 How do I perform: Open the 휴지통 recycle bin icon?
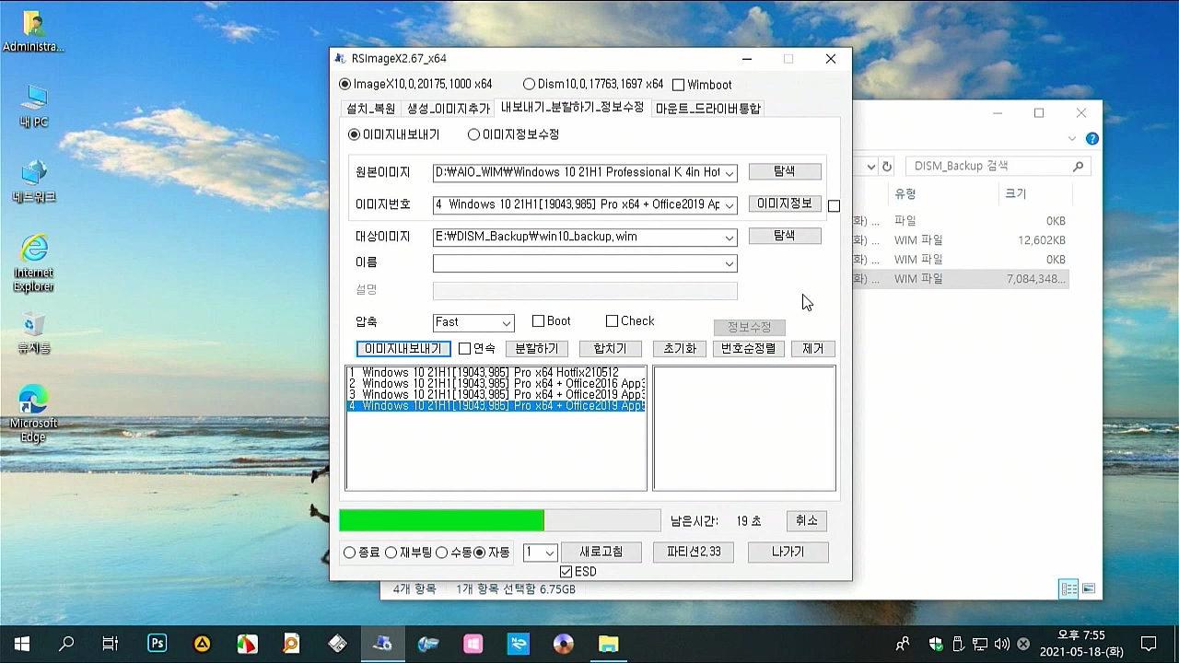(33, 333)
